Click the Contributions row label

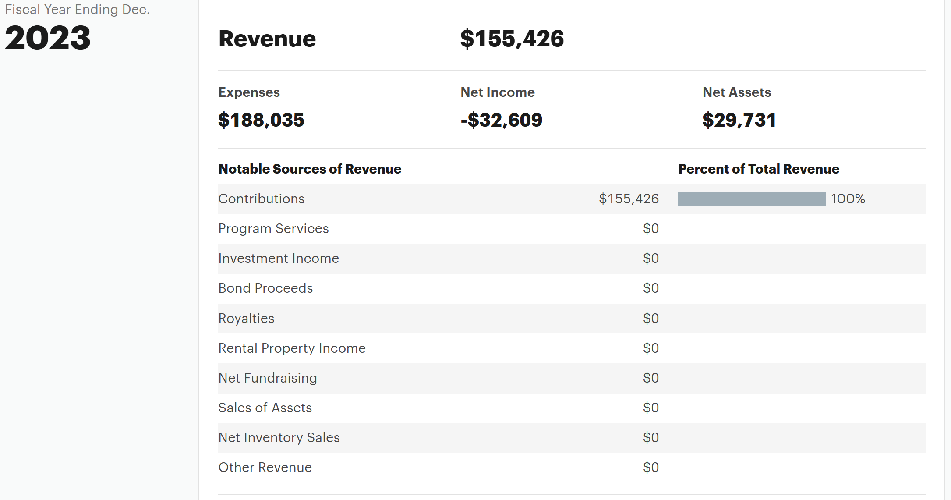(x=261, y=199)
